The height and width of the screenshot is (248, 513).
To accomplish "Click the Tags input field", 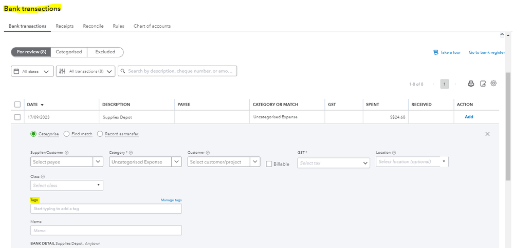I will [x=106, y=209].
